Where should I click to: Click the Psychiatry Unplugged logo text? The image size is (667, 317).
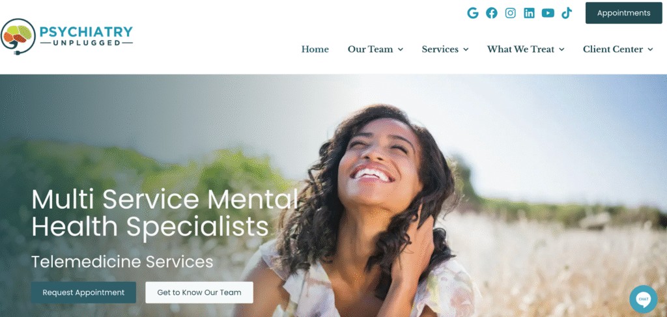click(x=86, y=36)
